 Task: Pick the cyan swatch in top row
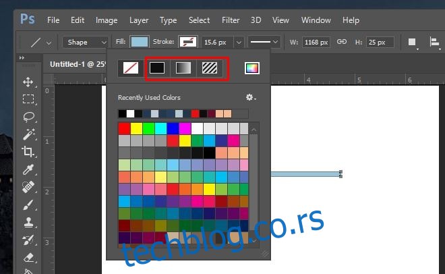point(160,128)
